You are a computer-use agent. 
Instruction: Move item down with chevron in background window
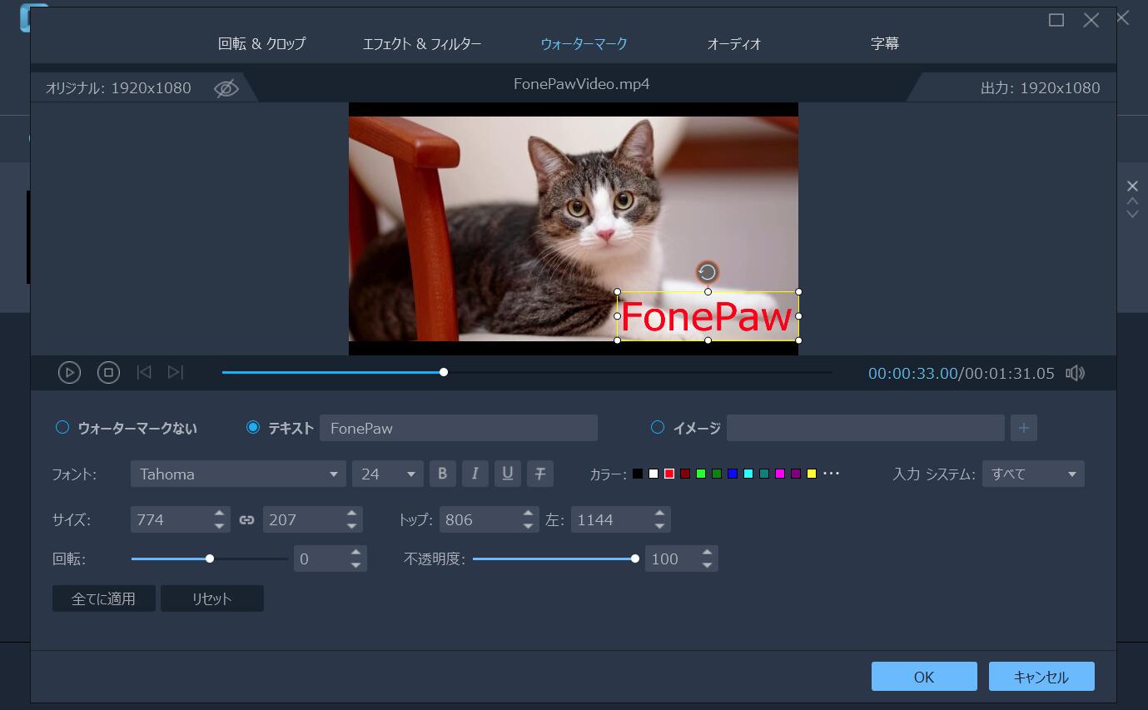coord(1132,214)
